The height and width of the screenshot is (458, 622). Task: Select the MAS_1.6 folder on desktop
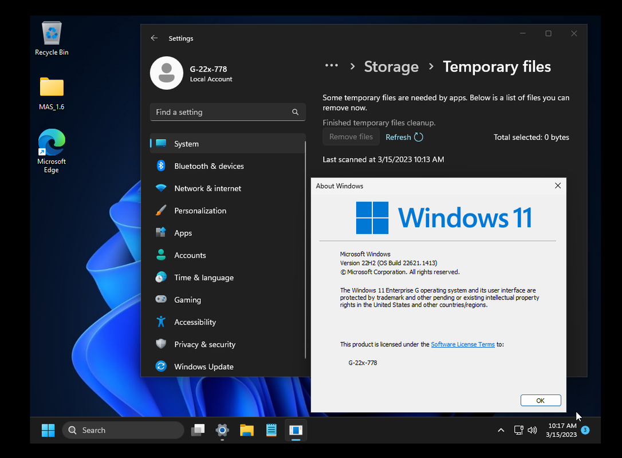52,93
